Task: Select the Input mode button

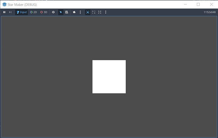Action: coord(21,12)
